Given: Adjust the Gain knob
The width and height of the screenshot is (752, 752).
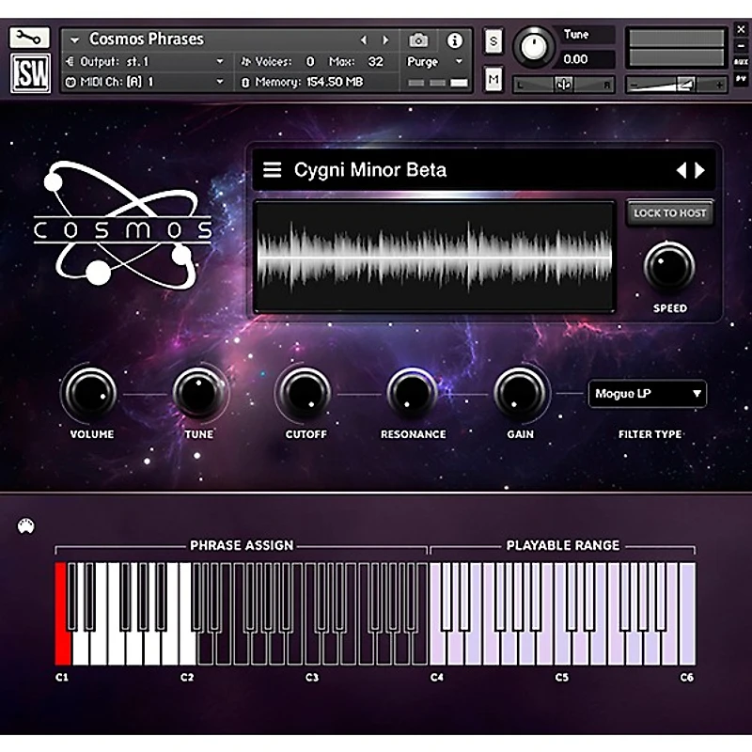Looking at the screenshot, I should (520, 393).
